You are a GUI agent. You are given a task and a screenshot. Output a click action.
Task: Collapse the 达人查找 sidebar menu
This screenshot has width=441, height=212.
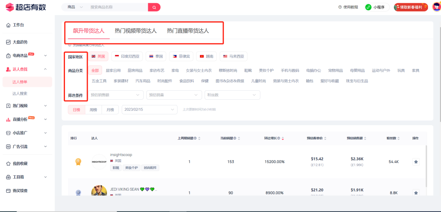46,69
